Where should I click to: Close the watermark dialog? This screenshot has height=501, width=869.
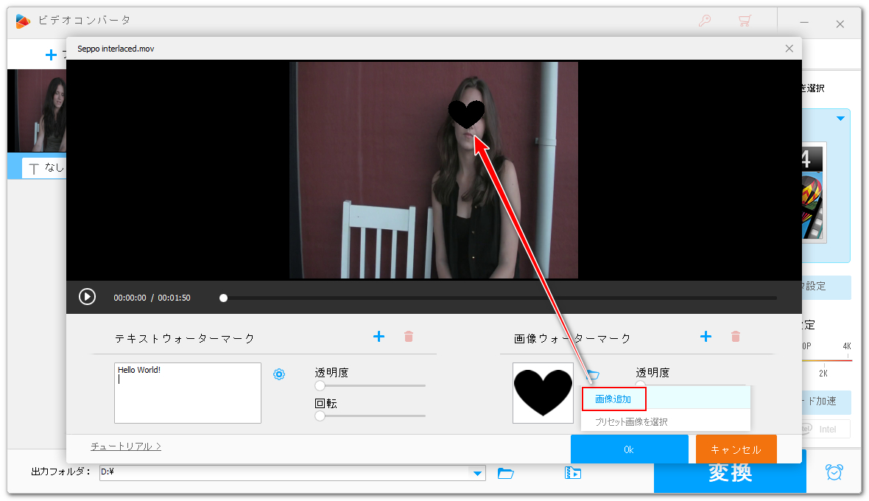point(789,49)
